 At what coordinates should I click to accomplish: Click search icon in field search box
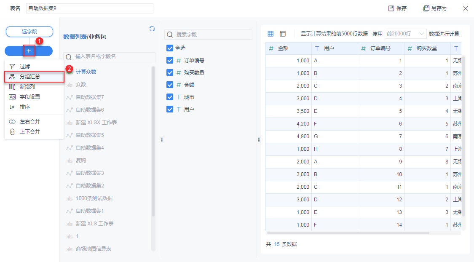[170, 35]
